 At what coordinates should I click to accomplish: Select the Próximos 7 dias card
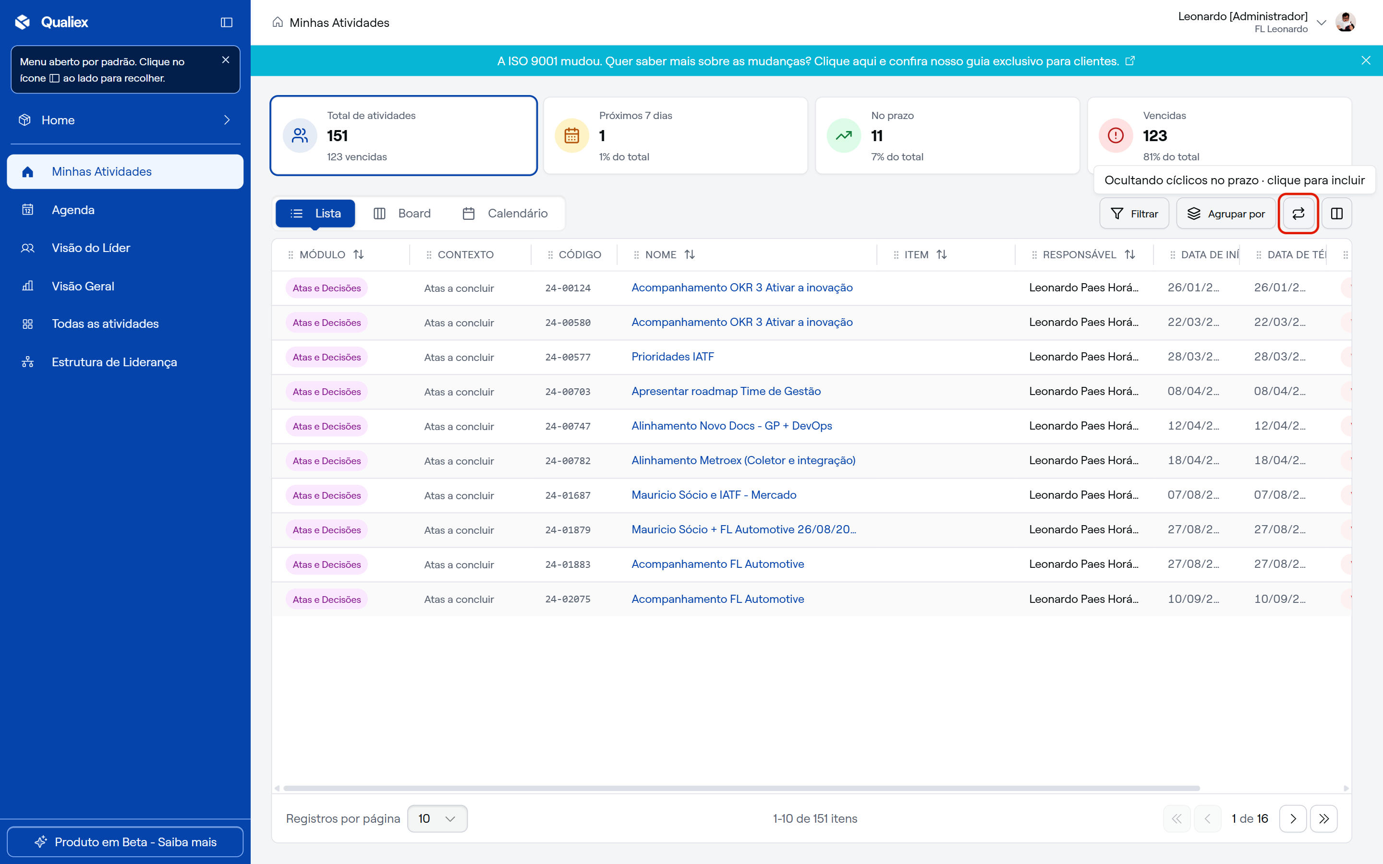[x=676, y=135]
